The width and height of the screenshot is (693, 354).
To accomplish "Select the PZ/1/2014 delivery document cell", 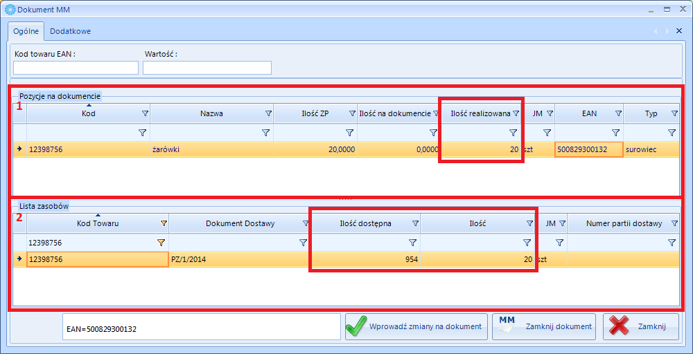I will tap(240, 260).
